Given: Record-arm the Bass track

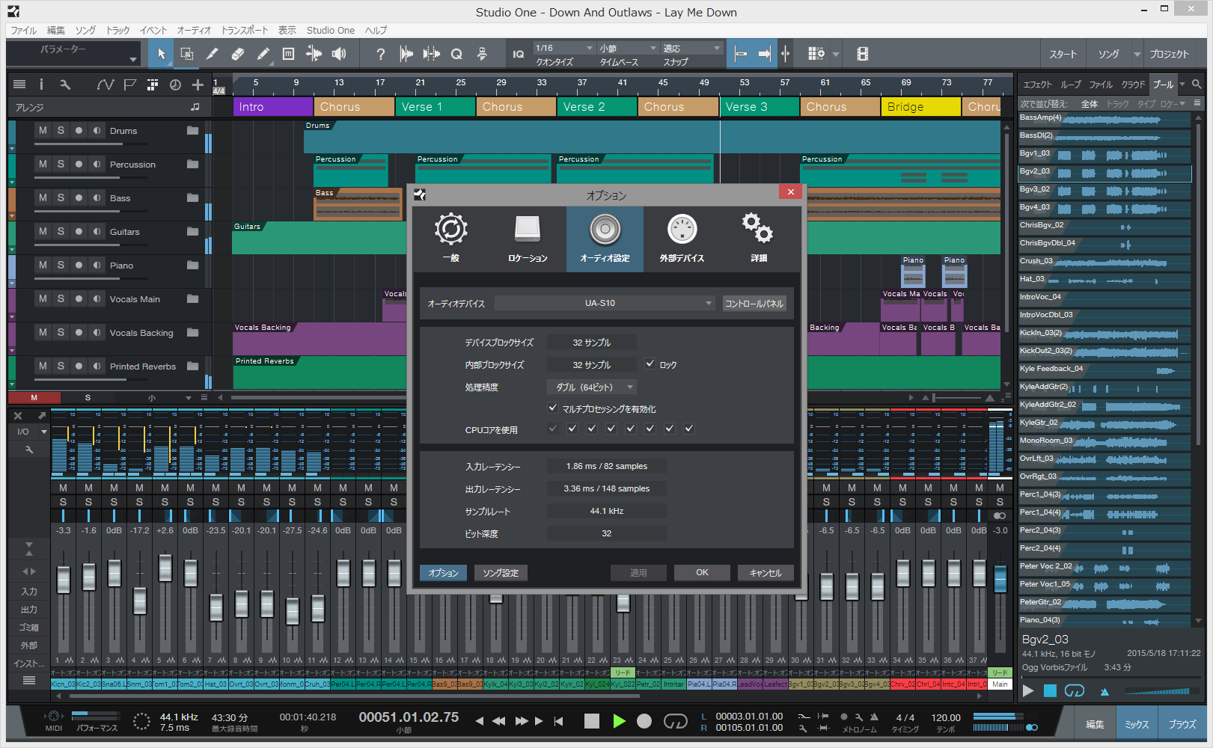Looking at the screenshot, I should coord(79,197).
